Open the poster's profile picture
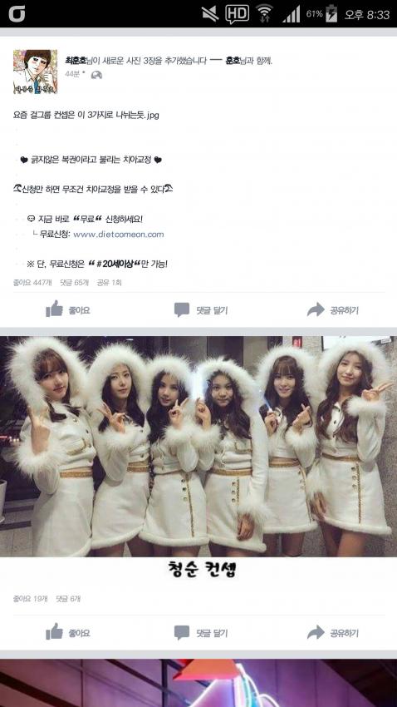 coord(35,72)
